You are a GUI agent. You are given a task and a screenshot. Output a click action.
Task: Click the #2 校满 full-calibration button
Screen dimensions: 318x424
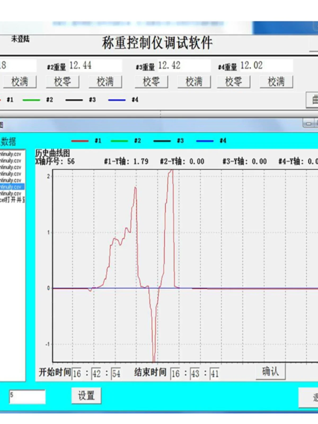[105, 82]
